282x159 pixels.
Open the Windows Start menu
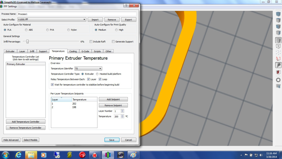(x=5, y=155)
